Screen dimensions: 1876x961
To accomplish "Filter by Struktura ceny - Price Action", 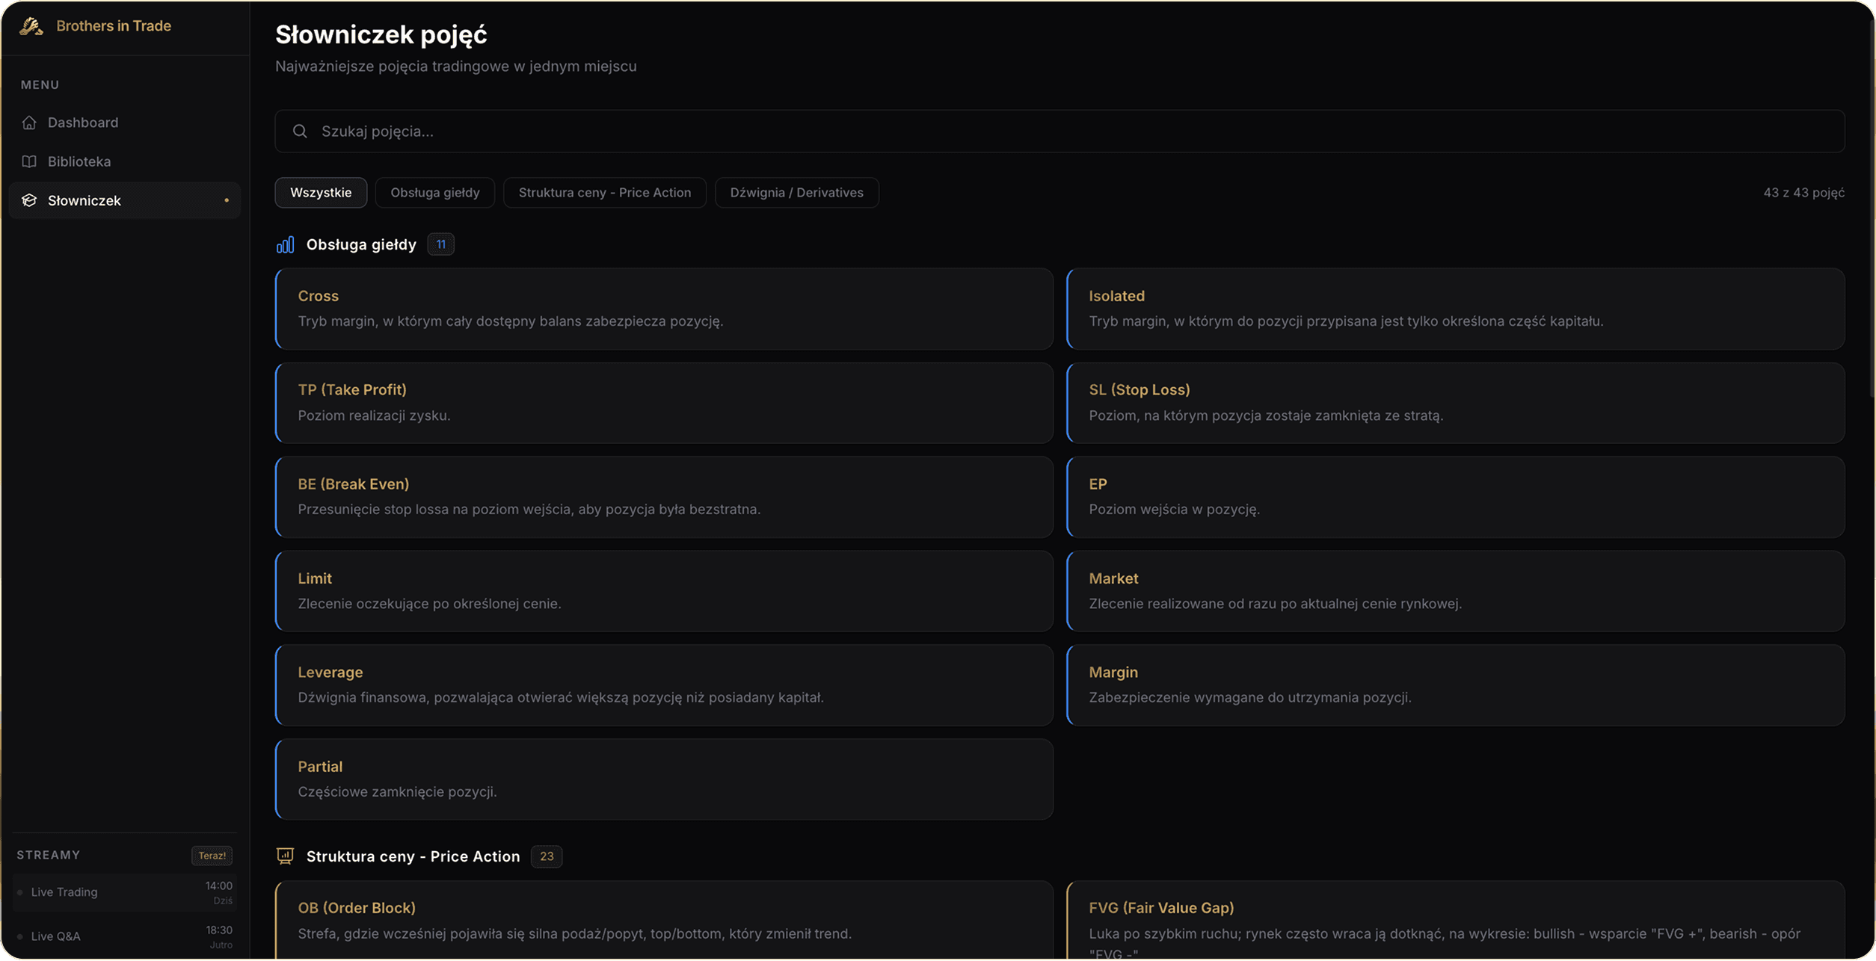I will pyautogui.click(x=604, y=193).
